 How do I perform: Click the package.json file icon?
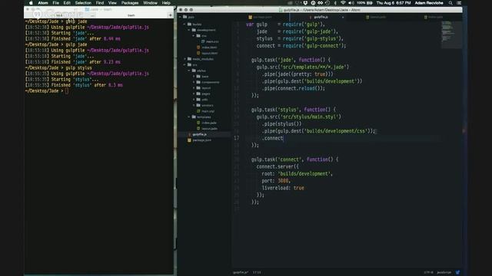pos(189,140)
